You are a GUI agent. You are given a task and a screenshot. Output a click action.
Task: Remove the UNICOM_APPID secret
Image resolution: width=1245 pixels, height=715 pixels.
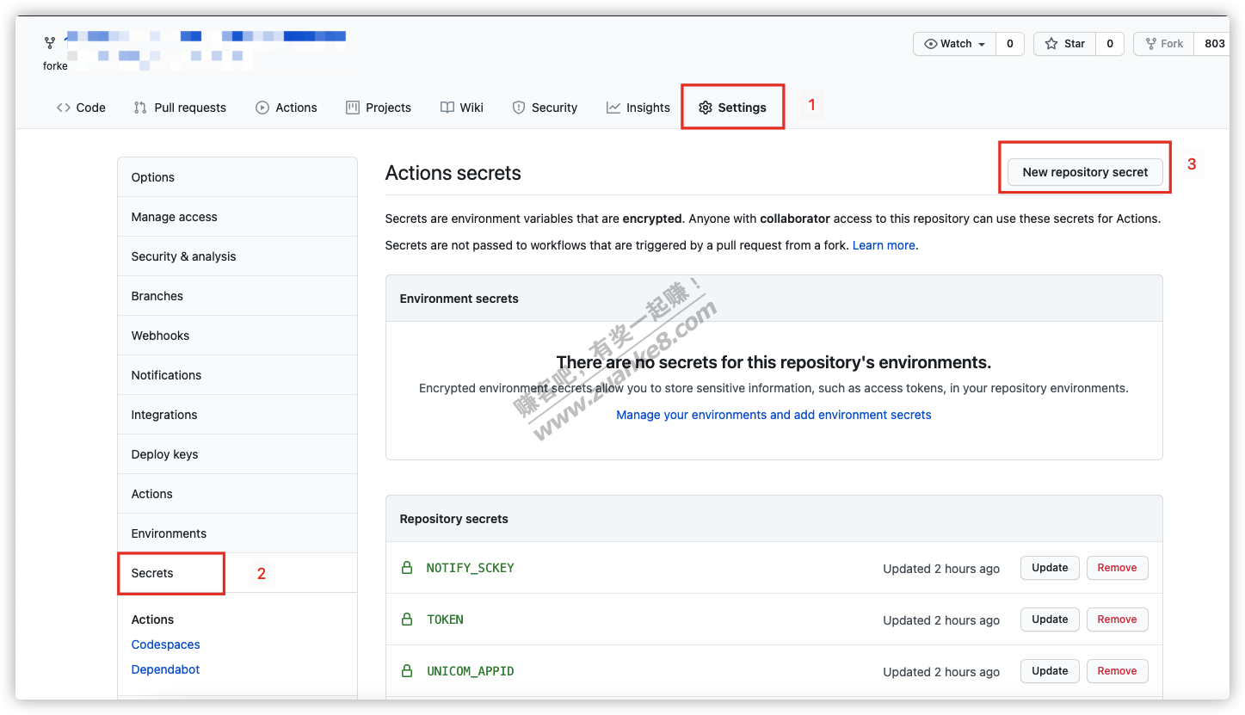(x=1117, y=670)
